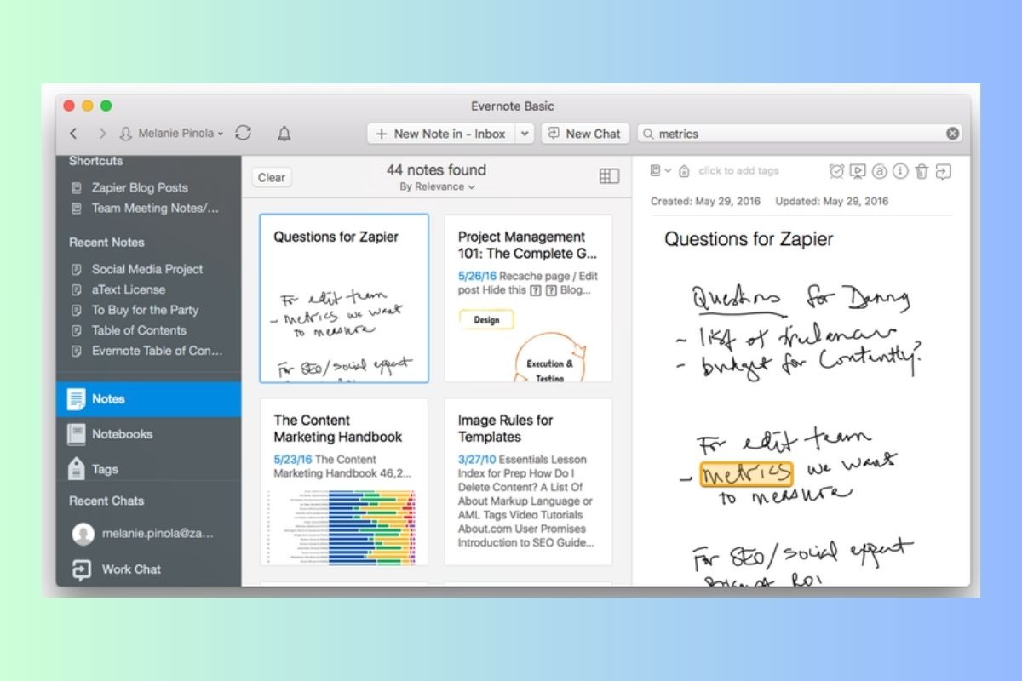Show note info icon
The width and height of the screenshot is (1022, 681).
[900, 172]
